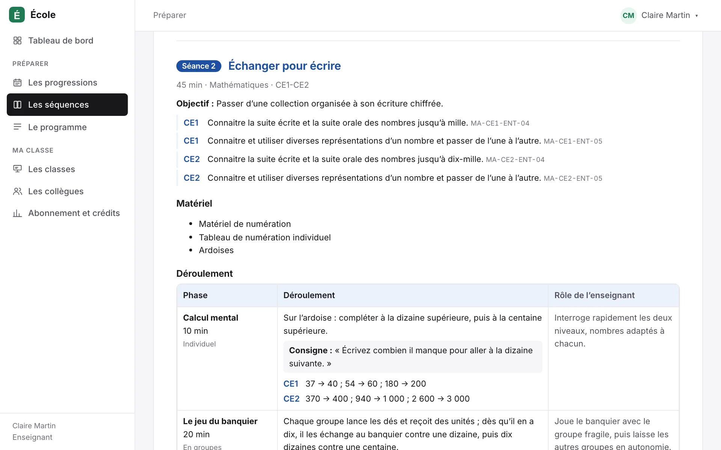Screen dimensions: 721x450
Task: Click the Matériel heading
Action: [194, 203]
